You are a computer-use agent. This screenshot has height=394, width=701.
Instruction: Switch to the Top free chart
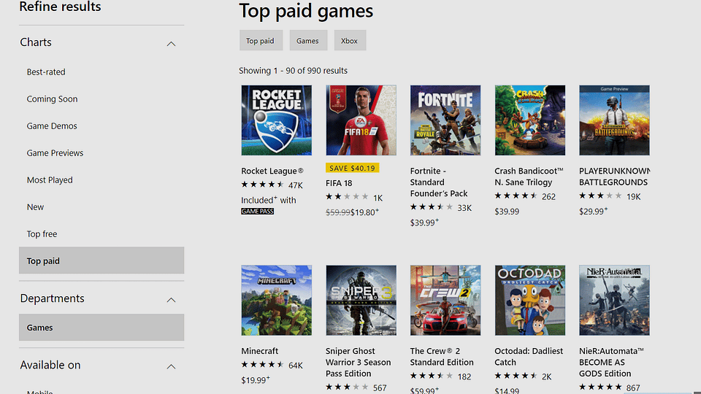(42, 234)
